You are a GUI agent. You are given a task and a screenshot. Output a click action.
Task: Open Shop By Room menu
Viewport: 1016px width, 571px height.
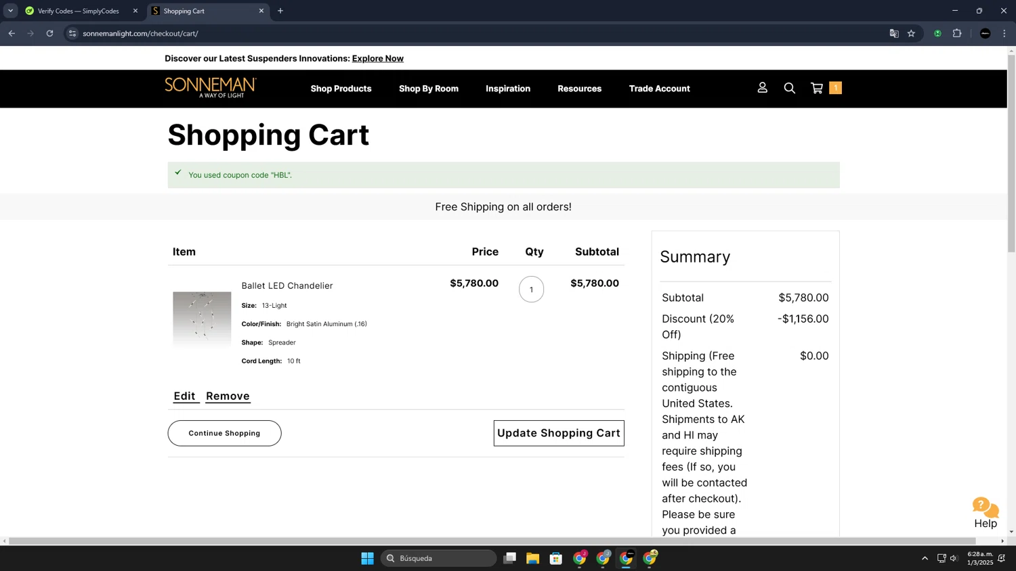[429, 89]
